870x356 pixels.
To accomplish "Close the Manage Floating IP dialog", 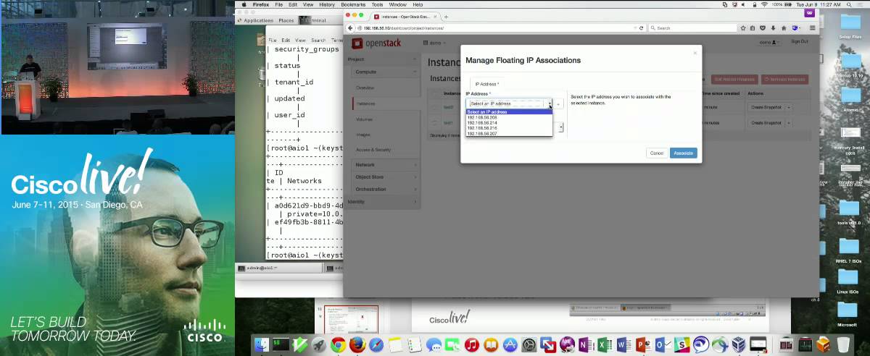I will click(x=695, y=52).
